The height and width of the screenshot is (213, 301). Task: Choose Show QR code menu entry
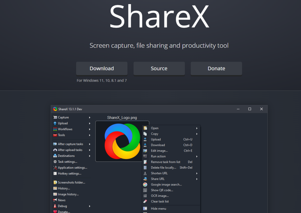pyautogui.click(x=171, y=190)
